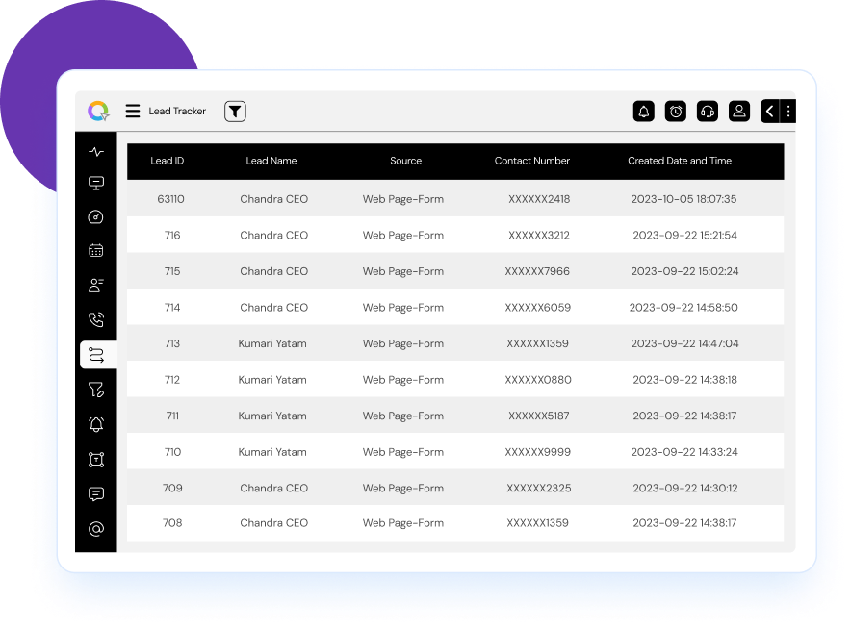Select lead ID 712
Image resolution: width=851 pixels, height=630 pixels.
(x=172, y=380)
